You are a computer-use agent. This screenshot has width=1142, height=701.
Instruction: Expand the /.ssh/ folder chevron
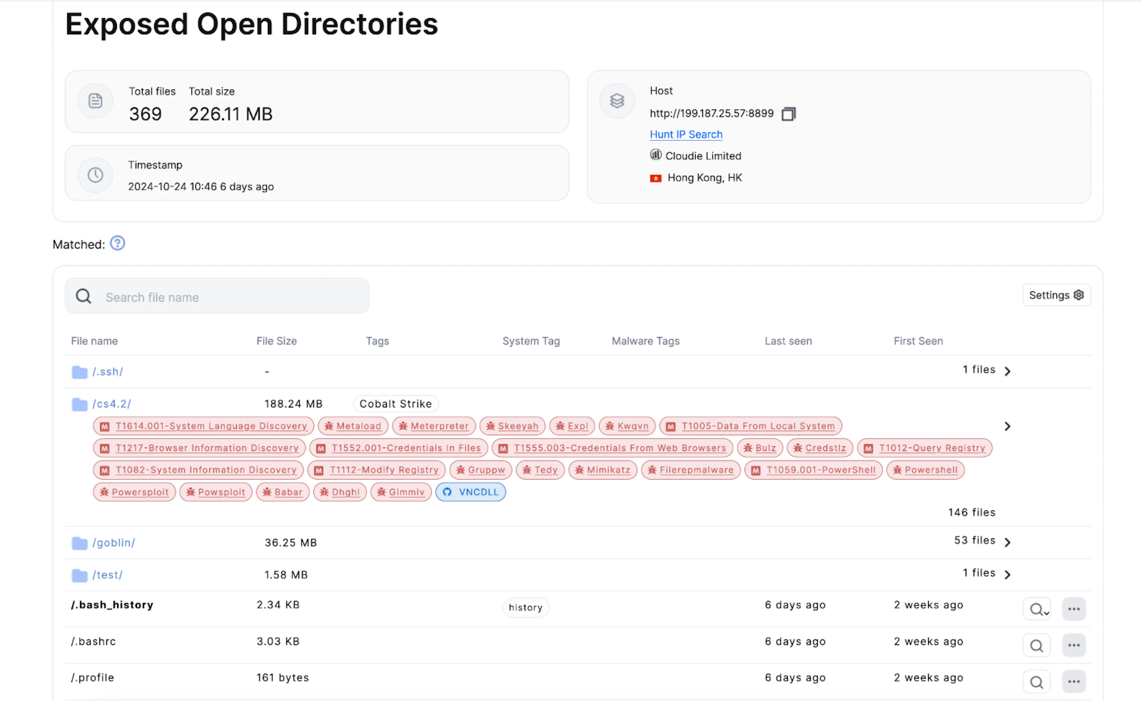coord(1007,371)
